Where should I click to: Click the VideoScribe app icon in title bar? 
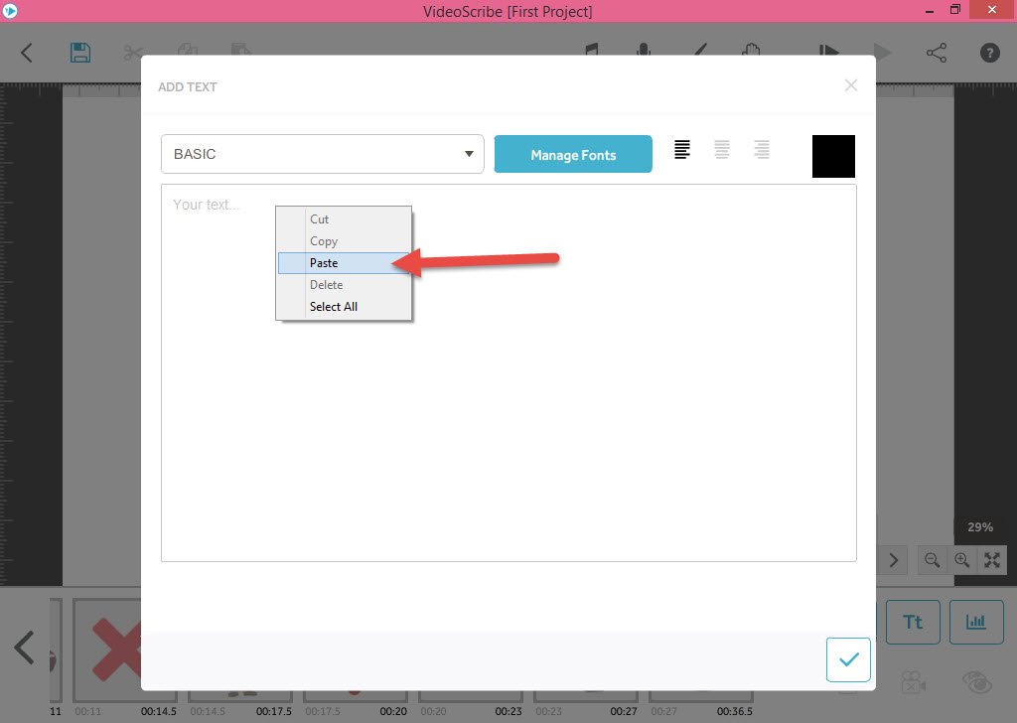tap(10, 10)
